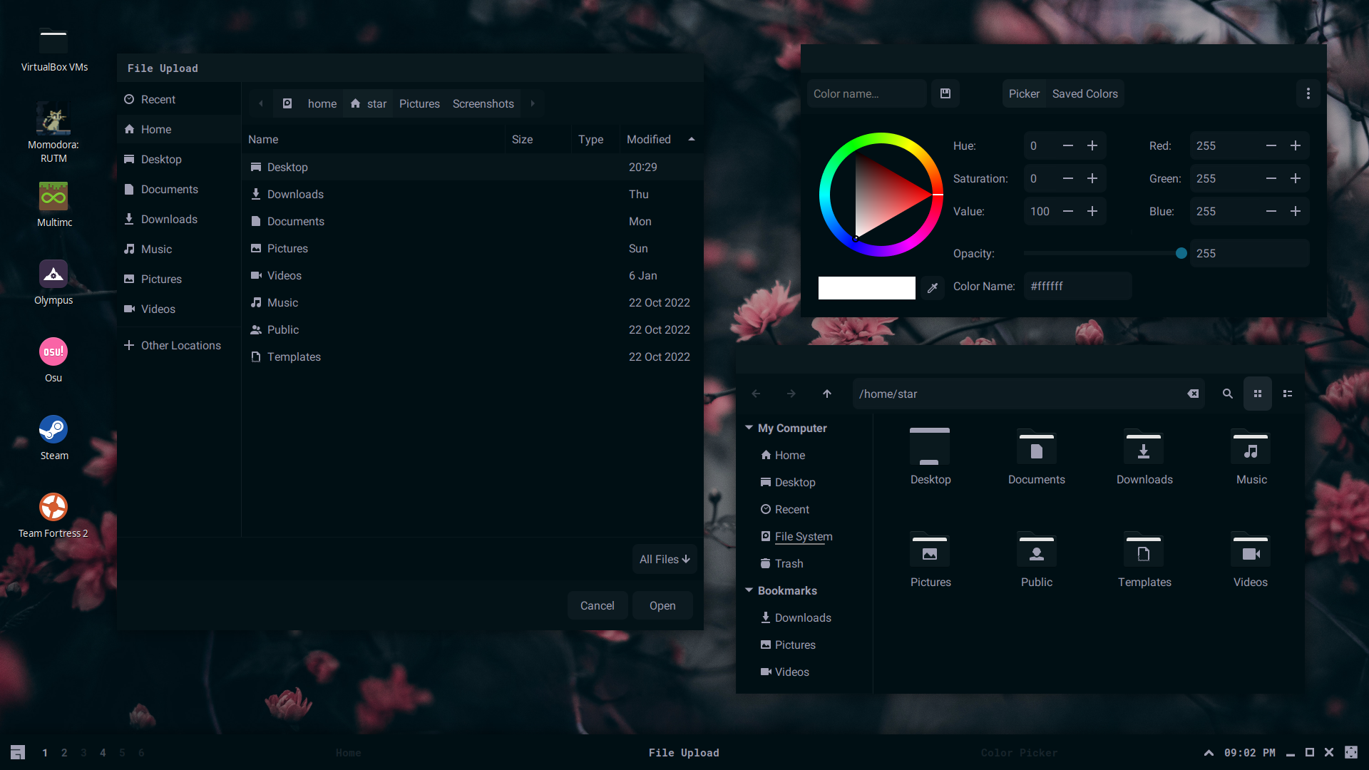
Task: Switch to compact list view
Action: point(1288,394)
